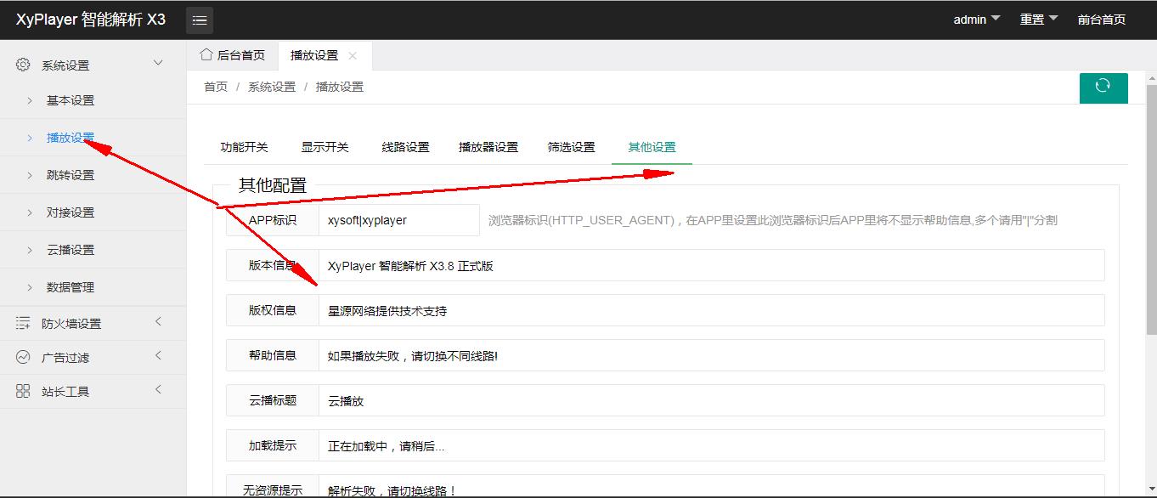
Task: Toggle the sidebar with the hamburger menu icon
Action: 200,20
